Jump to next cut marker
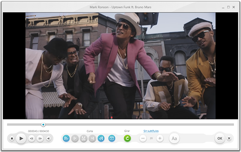The width and height of the screenshot is (241, 152). pyautogui.click(x=92, y=138)
